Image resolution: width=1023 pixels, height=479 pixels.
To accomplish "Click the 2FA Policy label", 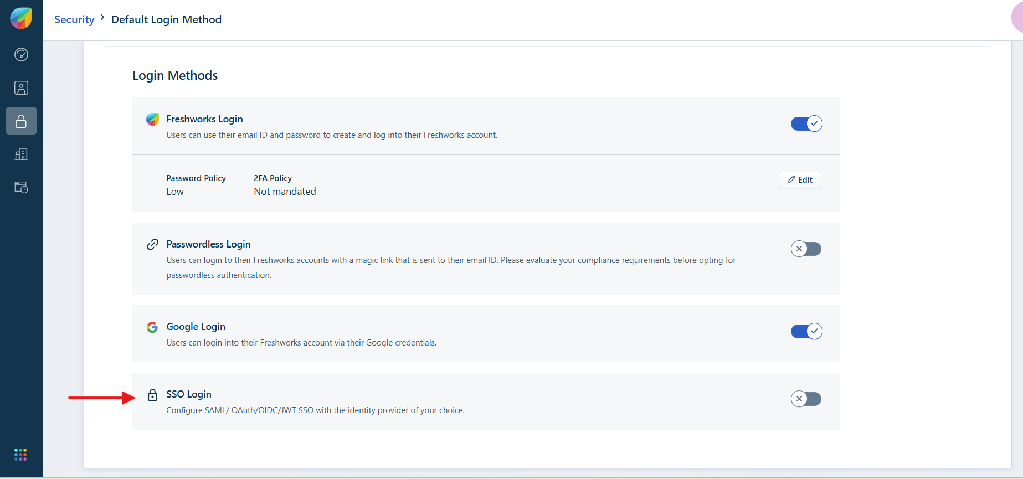I will click(273, 178).
